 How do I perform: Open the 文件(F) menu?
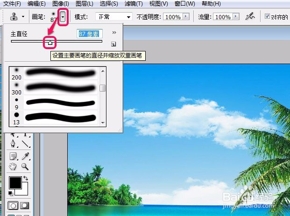(12, 3)
